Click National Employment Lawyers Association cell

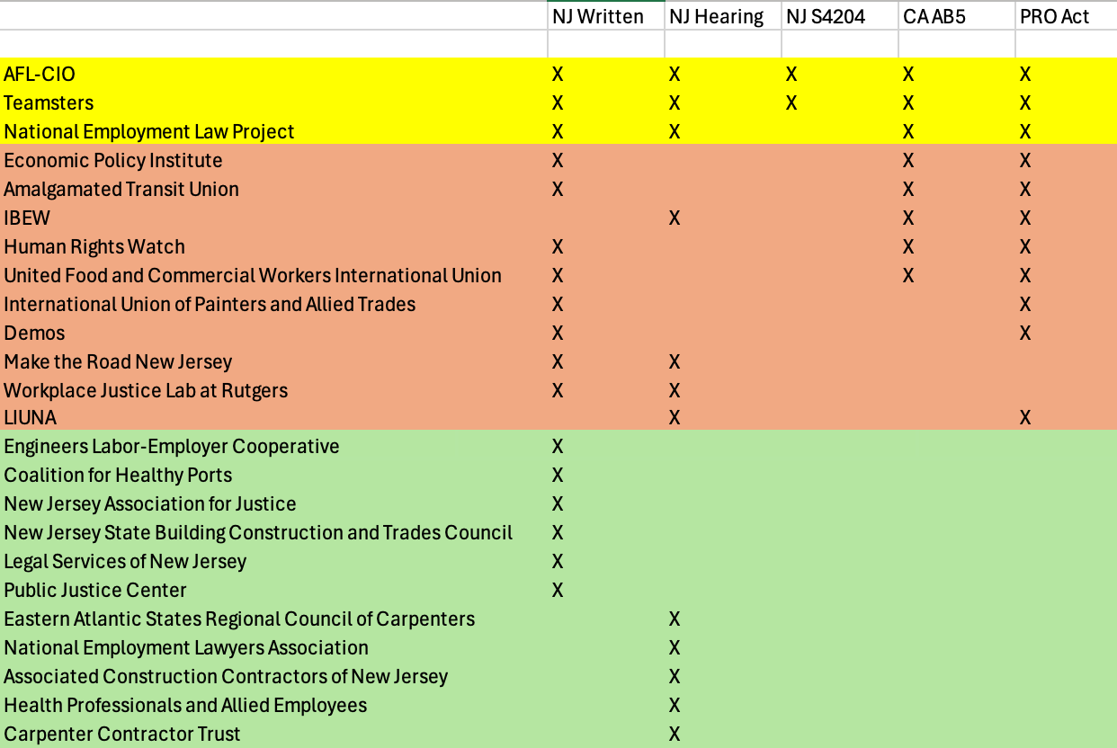(x=273, y=647)
